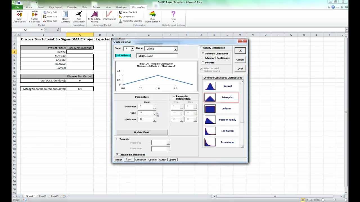
Task: Select the Triangular distribution icon
Action: 210,97
